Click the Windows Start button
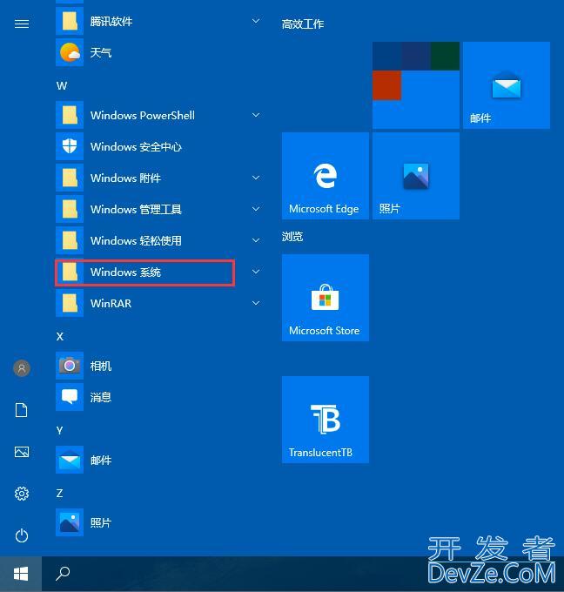Image resolution: width=564 pixels, height=592 pixels. pyautogui.click(x=21, y=574)
